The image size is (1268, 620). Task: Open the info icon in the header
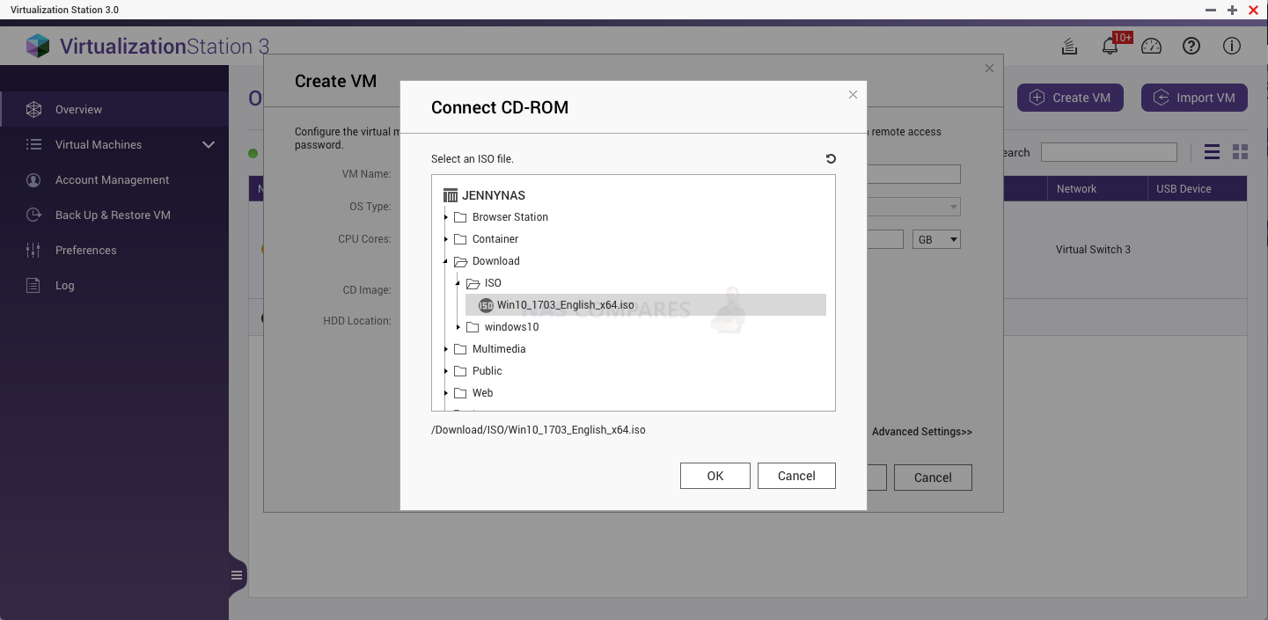point(1232,47)
